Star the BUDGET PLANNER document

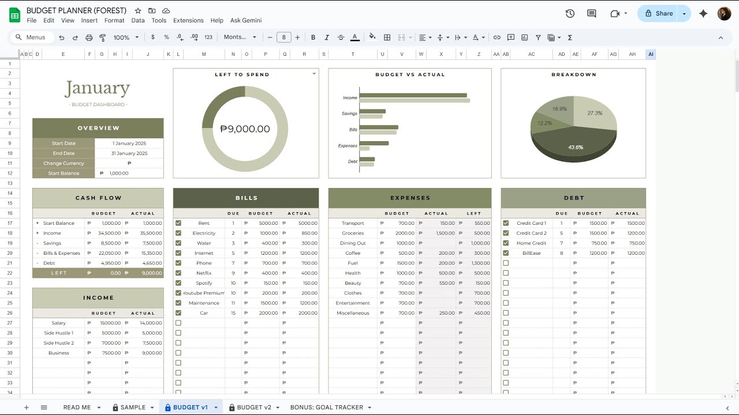pos(137,11)
